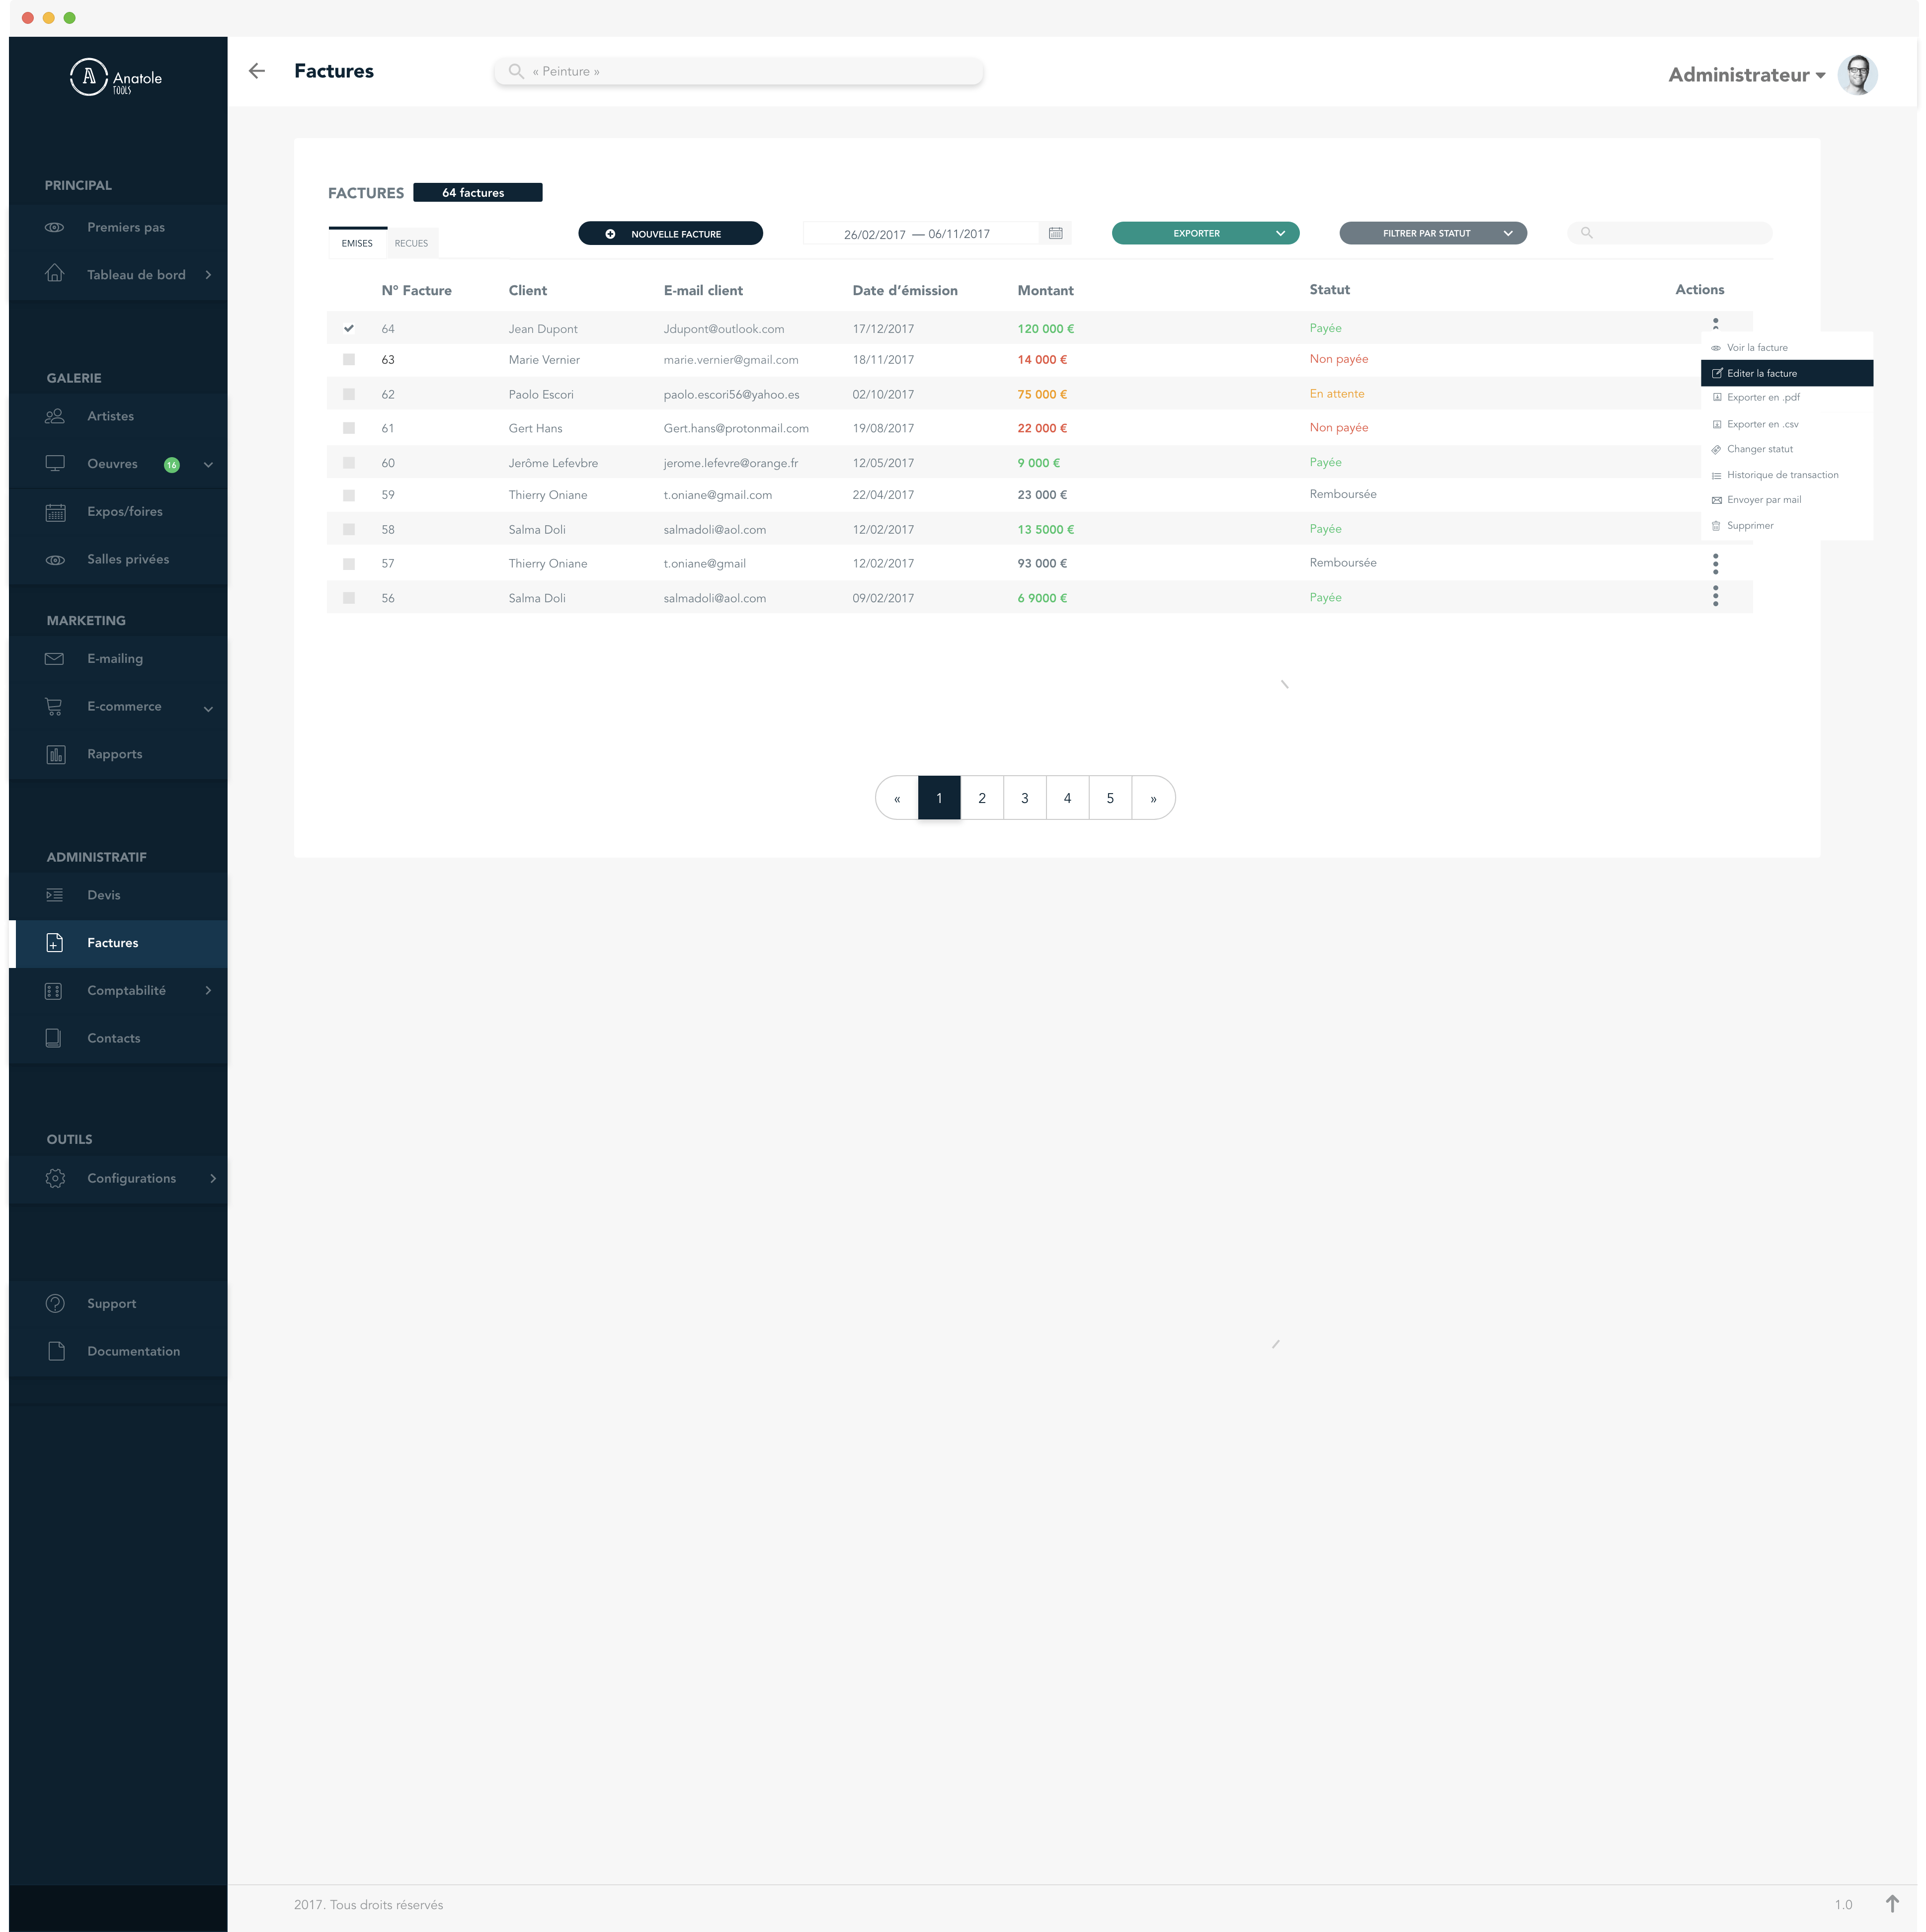The height and width of the screenshot is (1932, 1926).
Task: Expand the Configurations chevron
Action: tap(212, 1179)
